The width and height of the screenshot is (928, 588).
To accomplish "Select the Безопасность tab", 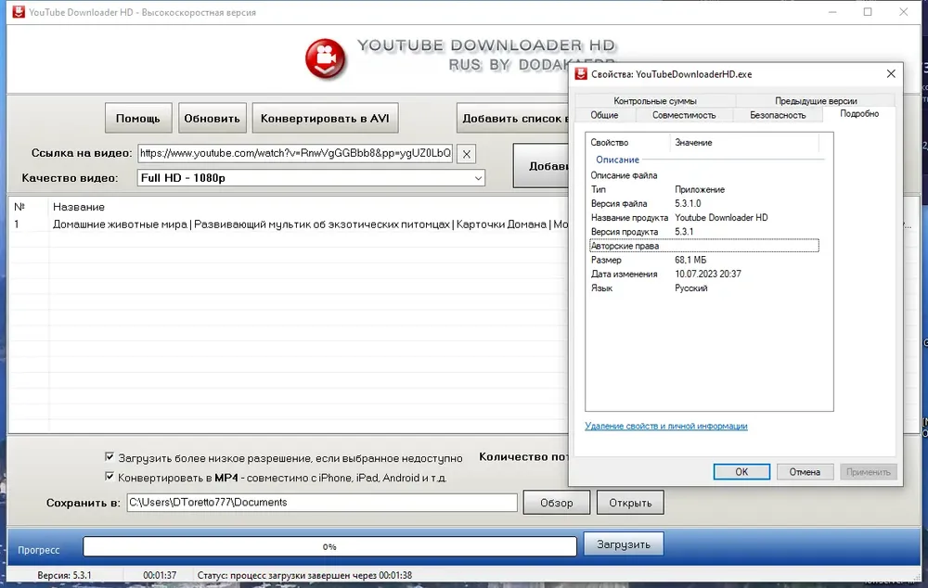I will tap(778, 115).
